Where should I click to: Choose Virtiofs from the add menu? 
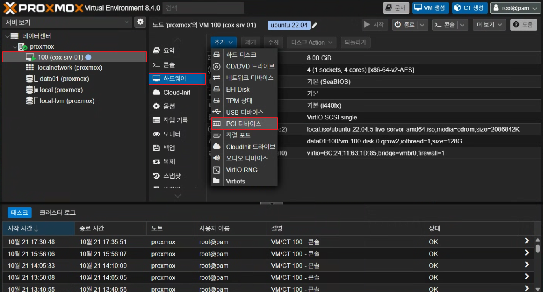pyautogui.click(x=244, y=181)
